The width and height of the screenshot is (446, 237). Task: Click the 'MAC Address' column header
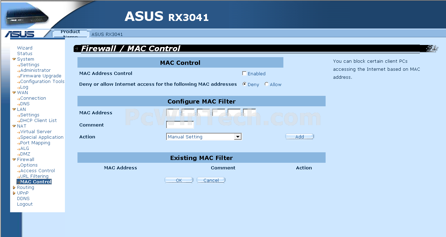pyautogui.click(x=120, y=168)
